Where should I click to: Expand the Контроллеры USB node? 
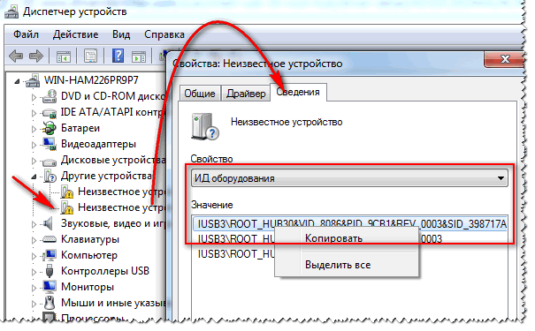tap(34, 272)
